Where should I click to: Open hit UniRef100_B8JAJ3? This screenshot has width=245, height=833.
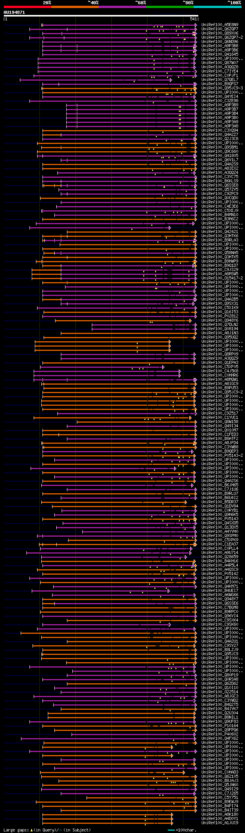[220, 781]
